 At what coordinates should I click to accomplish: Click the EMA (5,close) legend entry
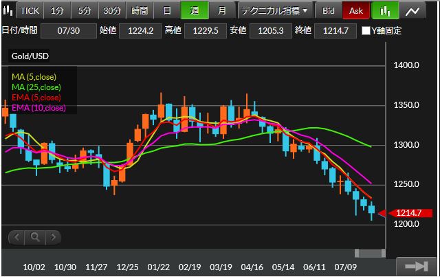(x=36, y=98)
